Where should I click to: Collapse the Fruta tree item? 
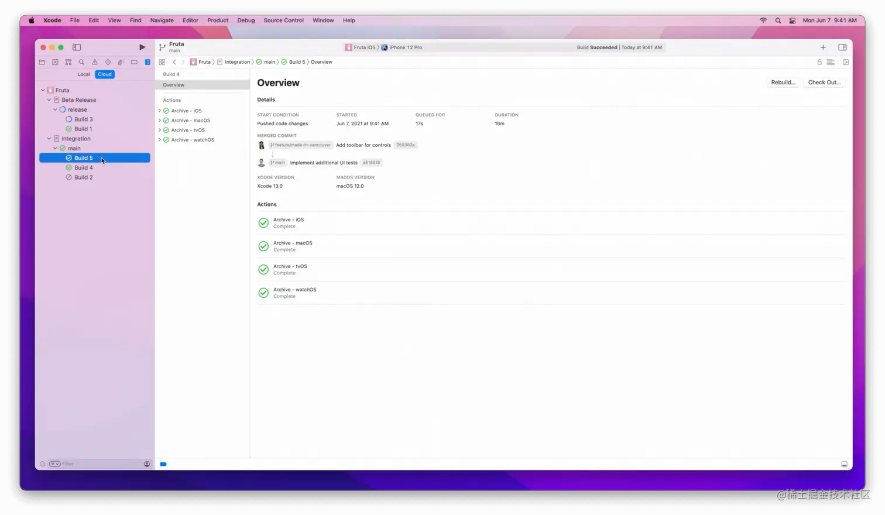click(x=43, y=90)
